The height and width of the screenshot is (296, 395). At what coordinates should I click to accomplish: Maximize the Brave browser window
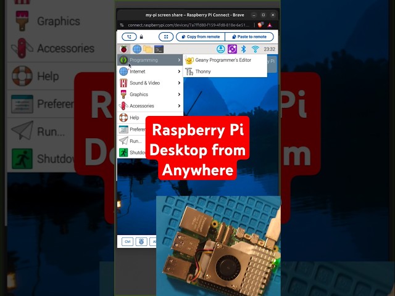click(264, 15)
